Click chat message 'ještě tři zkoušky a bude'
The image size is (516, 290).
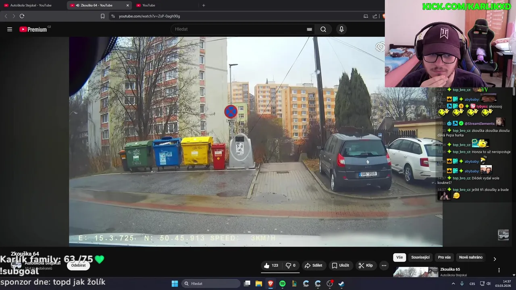tap(490, 190)
